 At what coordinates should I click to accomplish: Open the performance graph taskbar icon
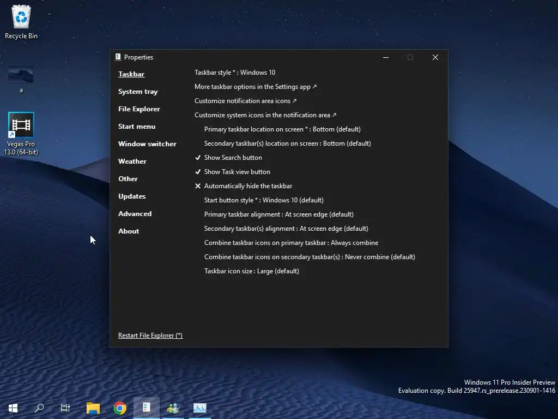199,408
